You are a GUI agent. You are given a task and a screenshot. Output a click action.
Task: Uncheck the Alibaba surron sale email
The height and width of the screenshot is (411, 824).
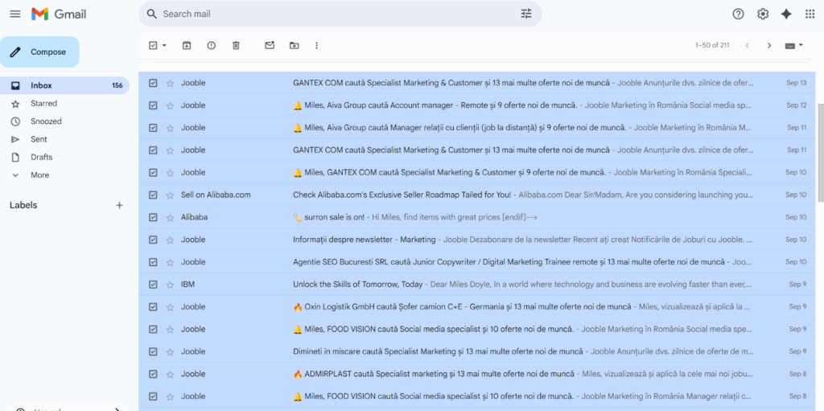pyautogui.click(x=153, y=217)
